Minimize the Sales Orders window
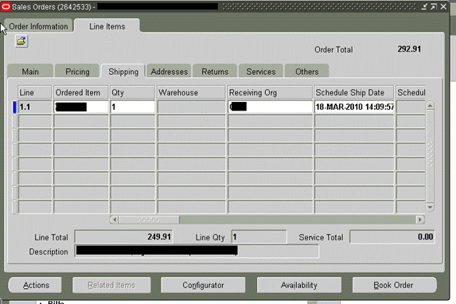 coord(424,6)
